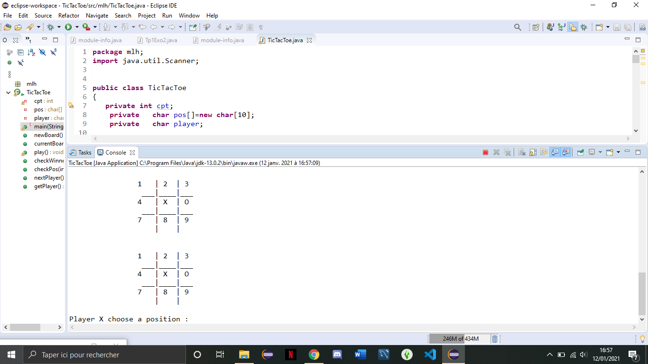Viewport: 648px width, 364px height.
Task: Toggle Show Console on standard output change
Action: click(555, 152)
